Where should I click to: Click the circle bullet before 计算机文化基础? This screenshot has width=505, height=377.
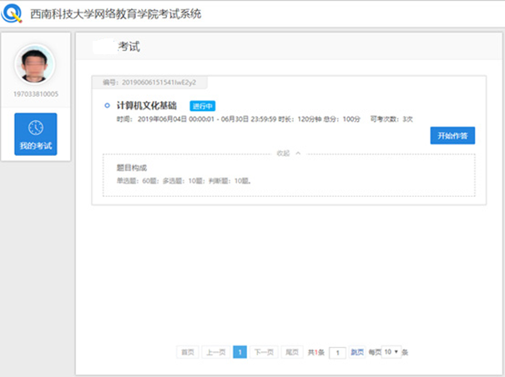coord(107,106)
